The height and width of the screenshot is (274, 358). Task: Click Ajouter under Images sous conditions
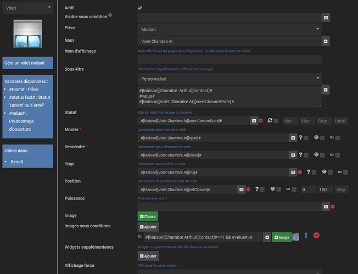(148, 227)
